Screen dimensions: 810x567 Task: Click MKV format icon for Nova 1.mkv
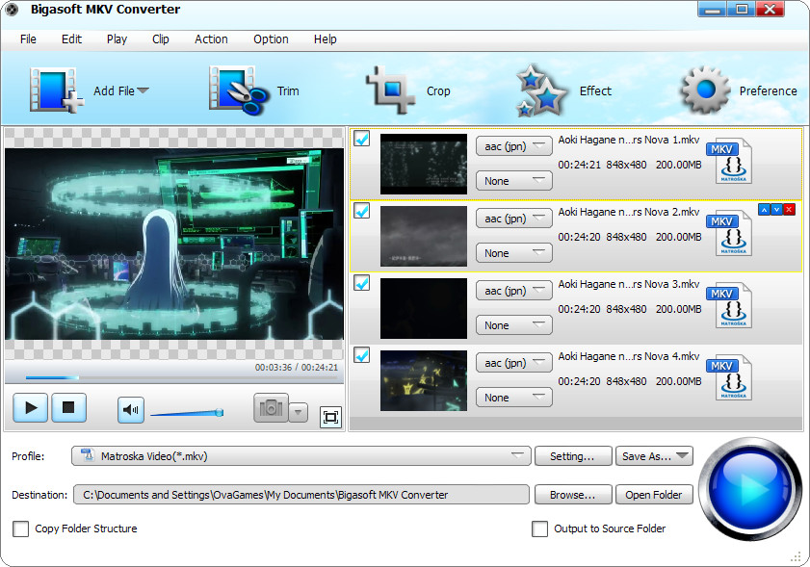(729, 161)
